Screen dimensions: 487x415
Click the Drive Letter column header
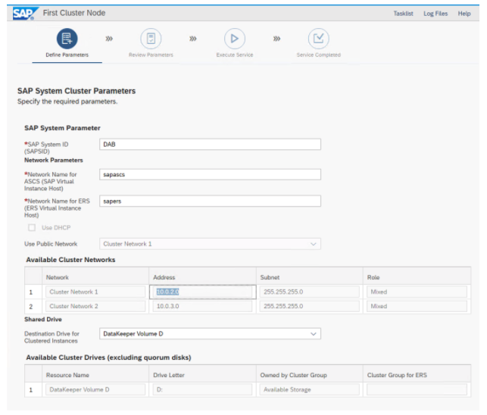[x=202, y=375]
